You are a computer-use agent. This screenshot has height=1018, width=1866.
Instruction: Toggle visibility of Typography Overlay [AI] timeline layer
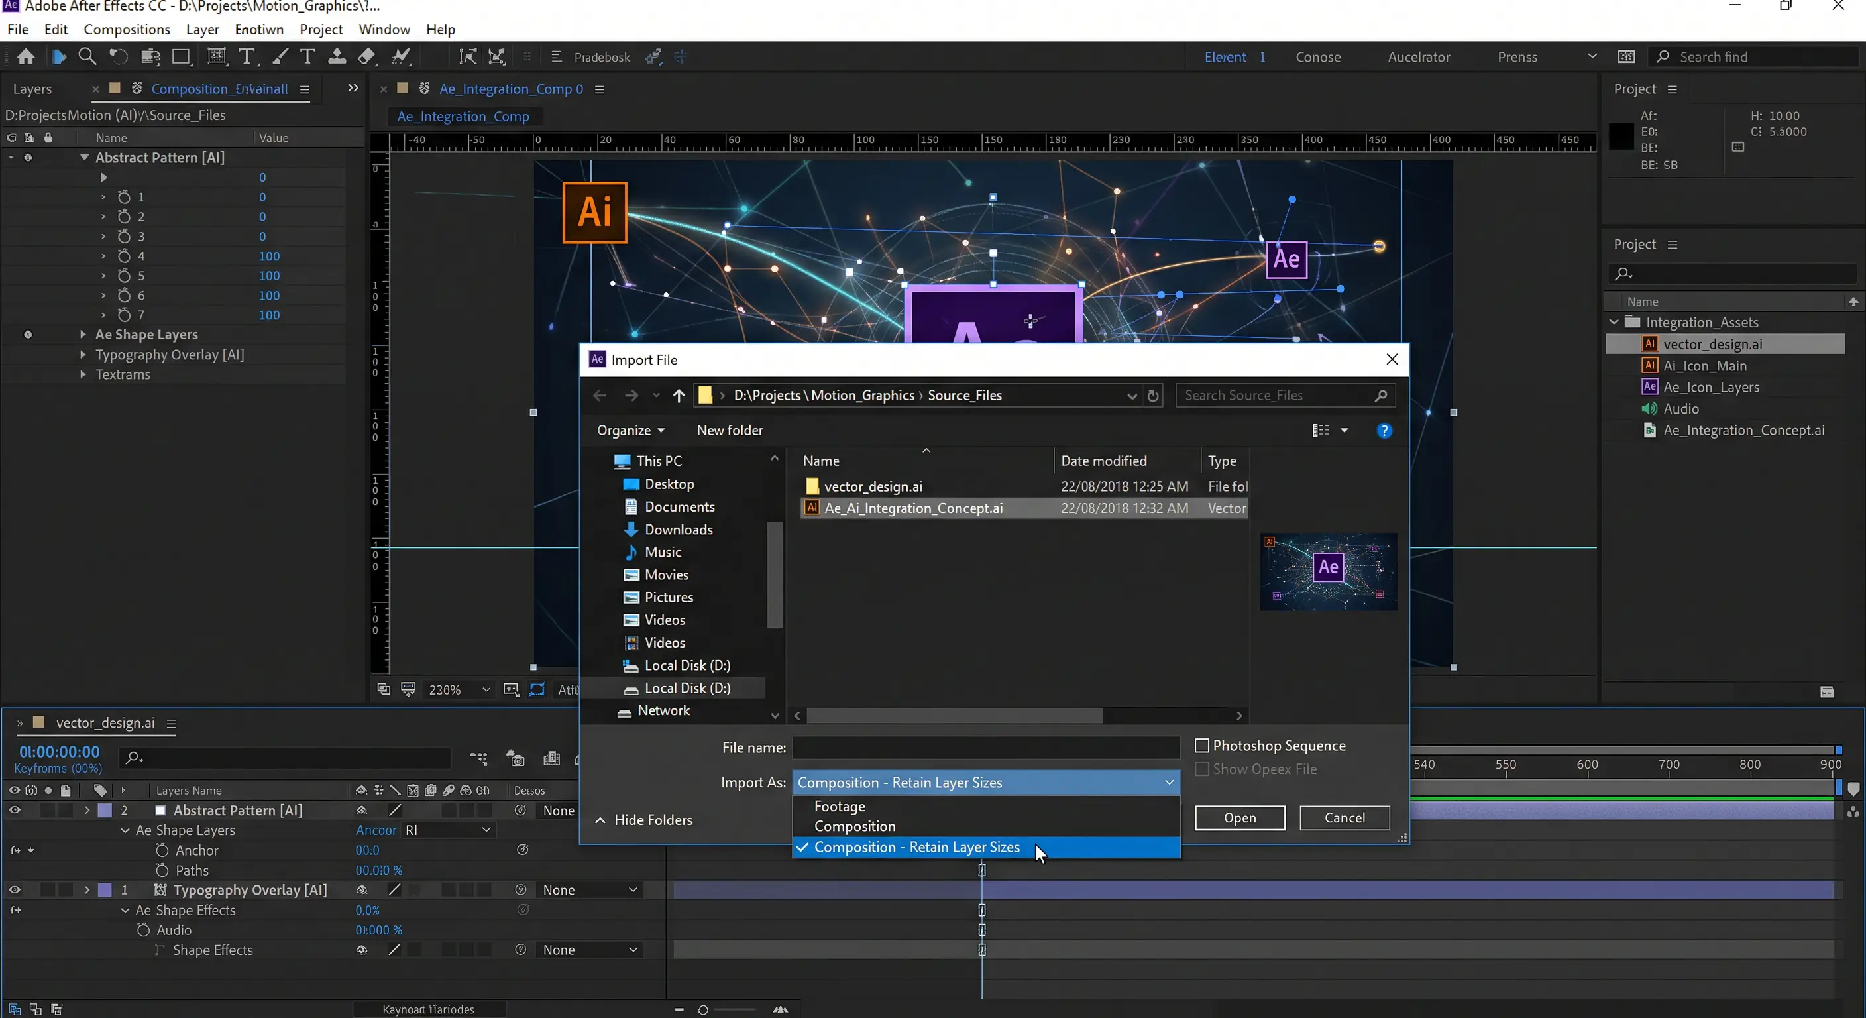coord(15,891)
